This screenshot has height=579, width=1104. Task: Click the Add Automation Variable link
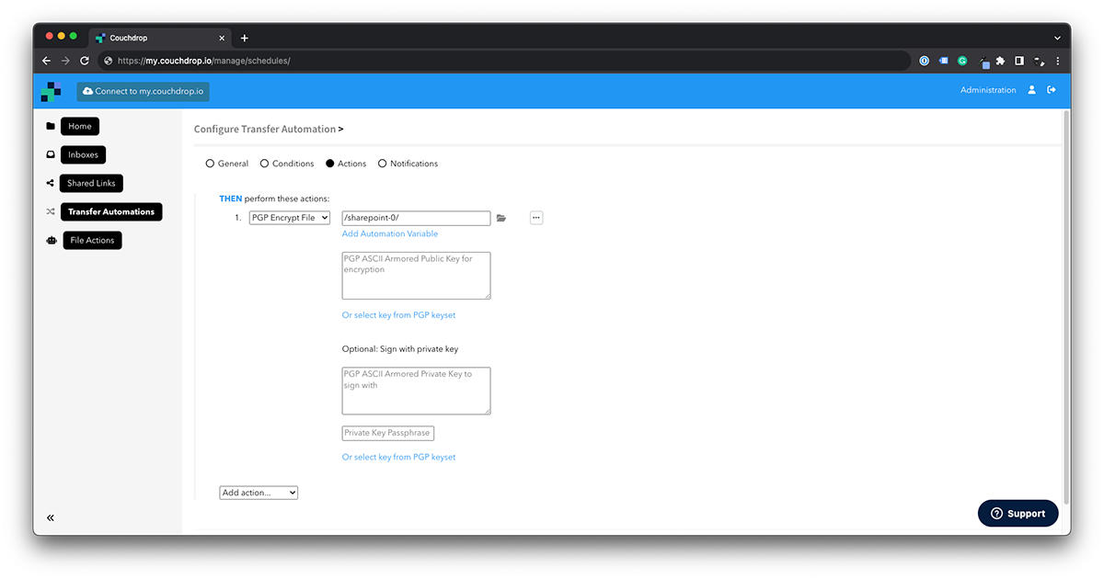point(389,233)
